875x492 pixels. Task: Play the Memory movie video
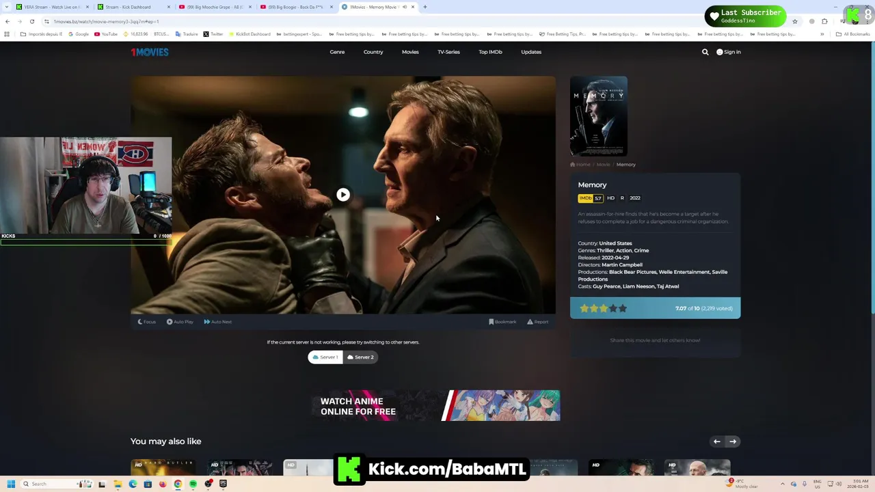(343, 195)
